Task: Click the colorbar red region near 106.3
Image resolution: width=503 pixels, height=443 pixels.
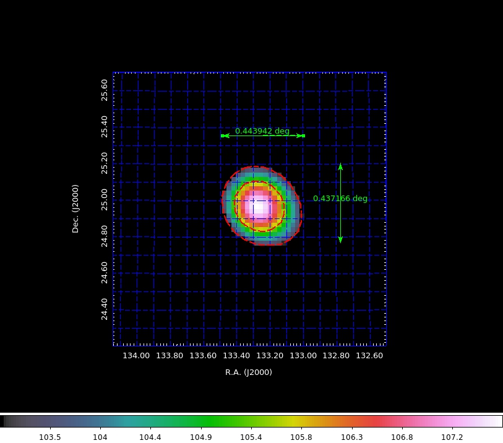Action: (352, 421)
